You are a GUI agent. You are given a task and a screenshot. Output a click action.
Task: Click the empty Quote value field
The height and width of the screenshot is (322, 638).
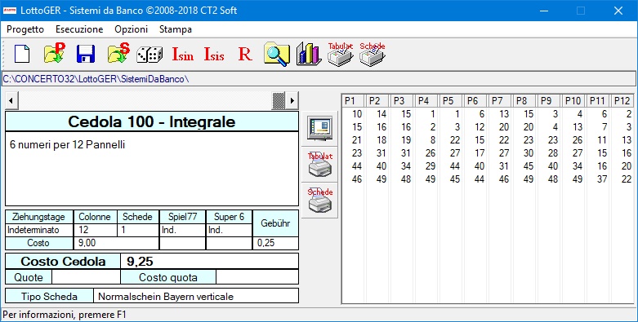[87, 277]
